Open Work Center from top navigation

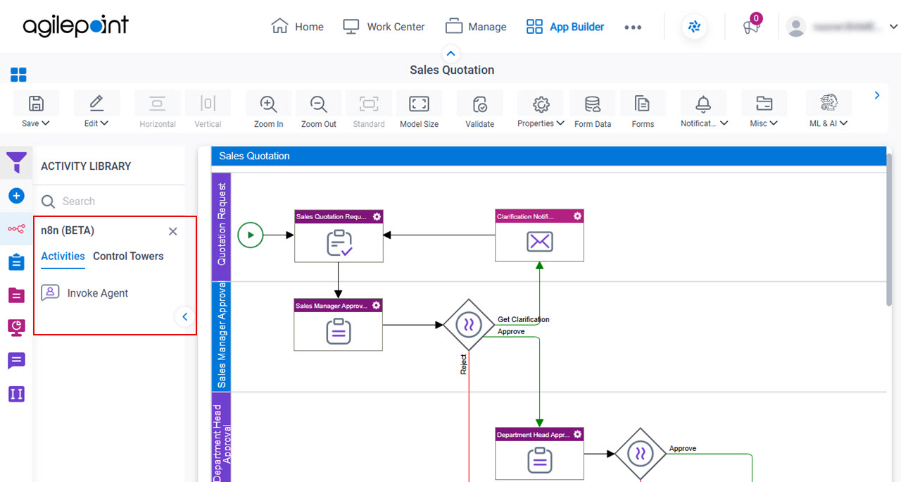(x=384, y=27)
